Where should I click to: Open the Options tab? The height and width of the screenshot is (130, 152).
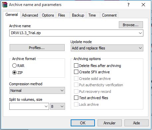click(x=48, y=15)
